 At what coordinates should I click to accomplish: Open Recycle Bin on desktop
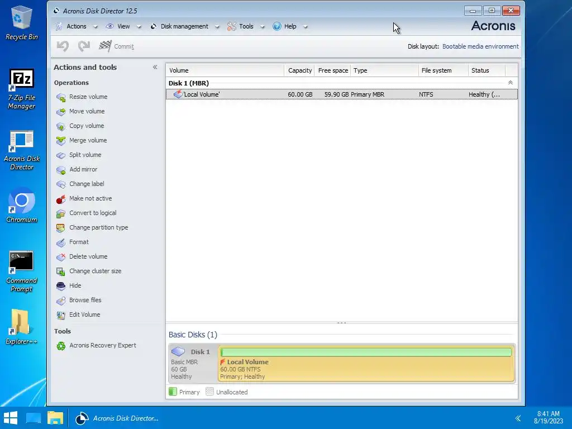point(22,22)
